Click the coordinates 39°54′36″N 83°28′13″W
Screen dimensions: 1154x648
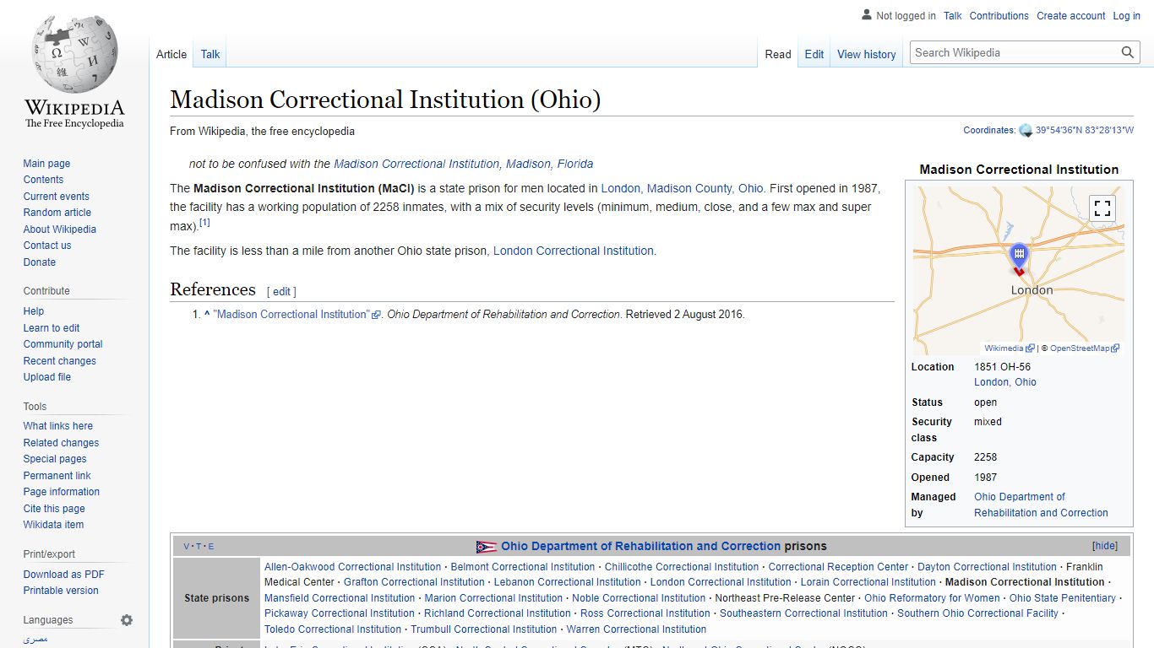[1085, 131]
